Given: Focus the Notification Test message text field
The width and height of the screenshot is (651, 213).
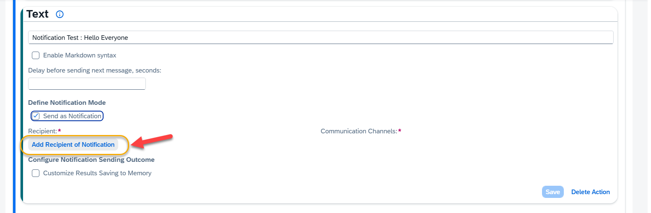Looking at the screenshot, I should 320,38.
